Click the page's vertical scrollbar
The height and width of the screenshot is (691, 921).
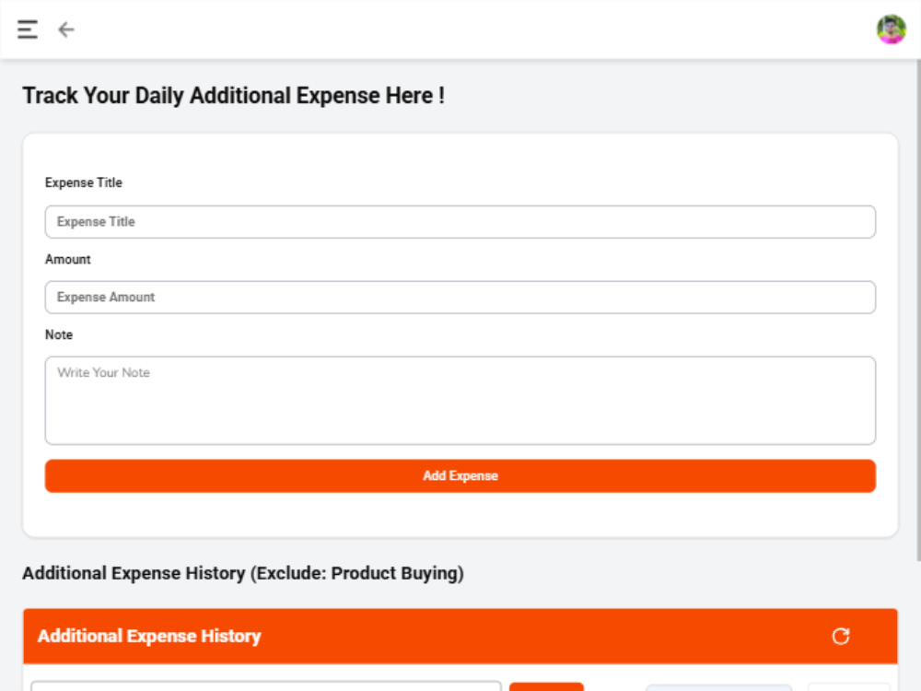[x=918, y=310]
